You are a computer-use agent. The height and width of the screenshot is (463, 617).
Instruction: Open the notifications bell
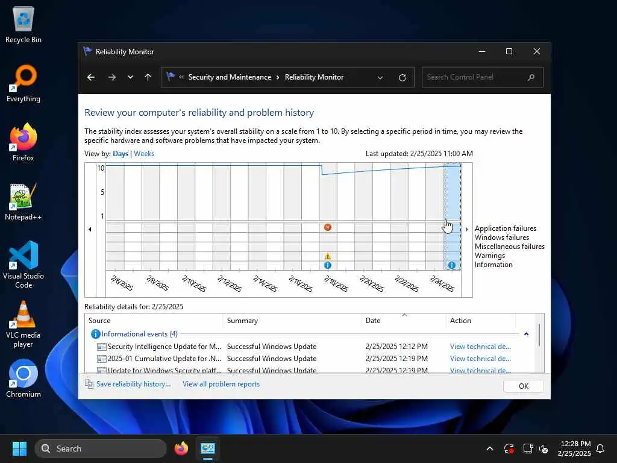click(600, 449)
